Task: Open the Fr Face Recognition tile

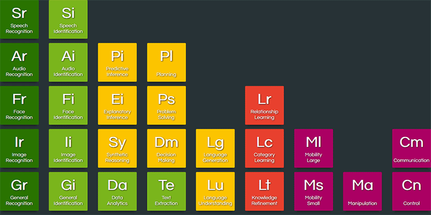Action: pyautogui.click(x=19, y=105)
